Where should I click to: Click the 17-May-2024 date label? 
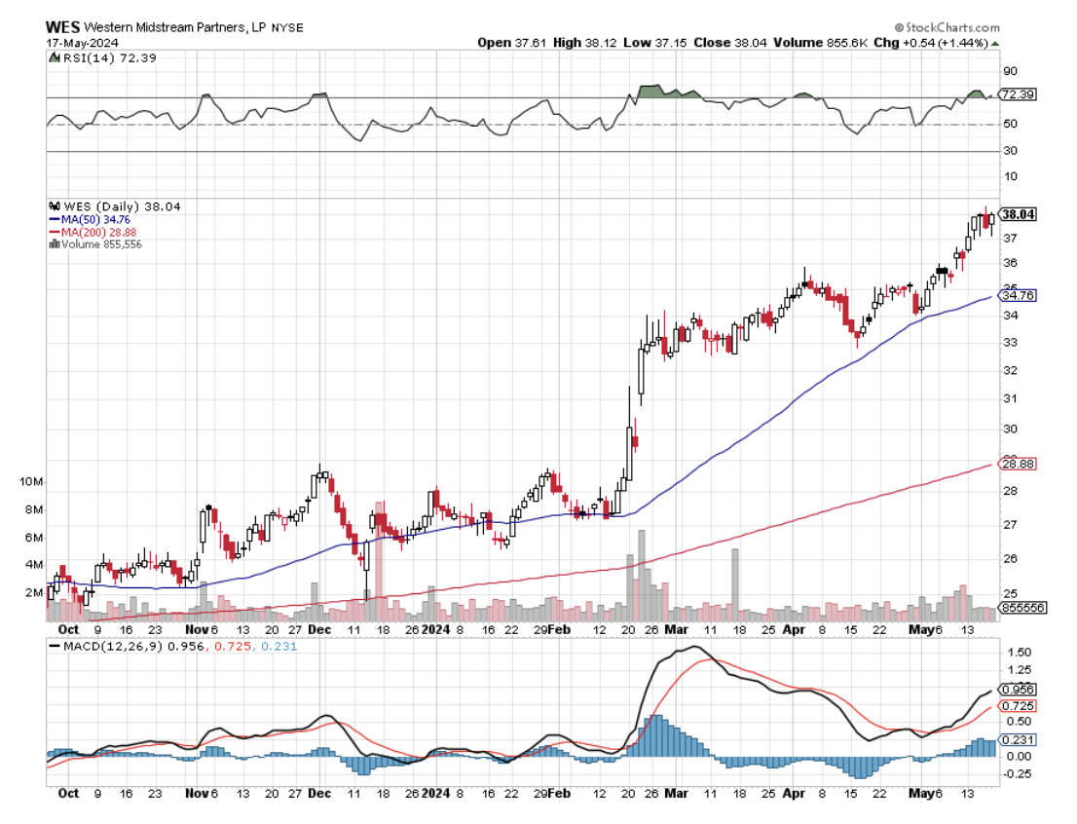(82, 43)
